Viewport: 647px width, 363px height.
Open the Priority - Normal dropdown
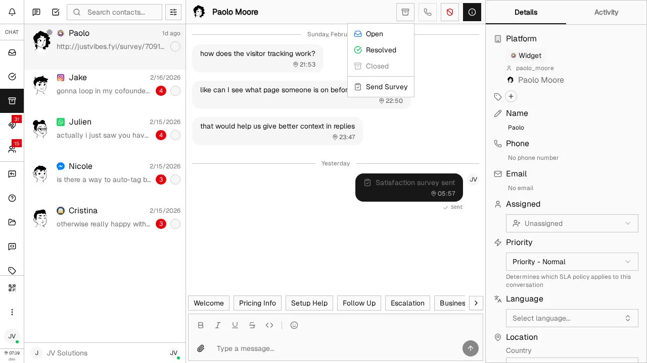572,262
